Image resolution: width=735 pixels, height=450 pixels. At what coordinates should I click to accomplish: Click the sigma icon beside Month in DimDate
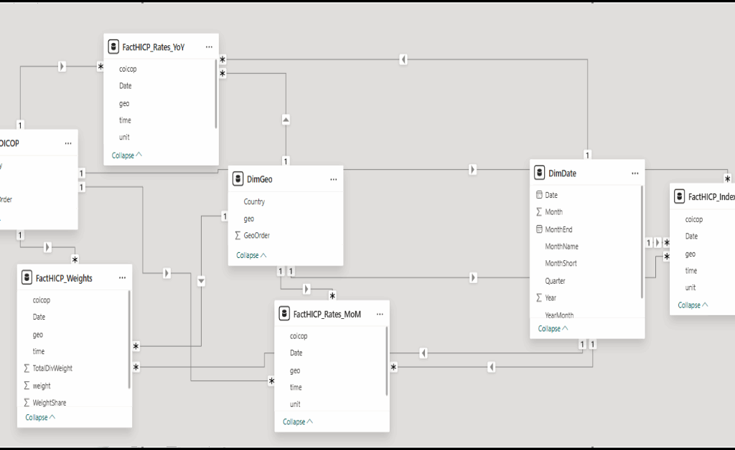click(540, 211)
